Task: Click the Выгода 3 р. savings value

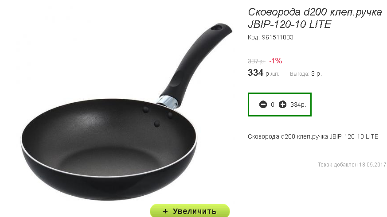Action: coord(317,74)
